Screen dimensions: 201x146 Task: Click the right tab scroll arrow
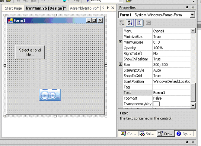(108, 8)
